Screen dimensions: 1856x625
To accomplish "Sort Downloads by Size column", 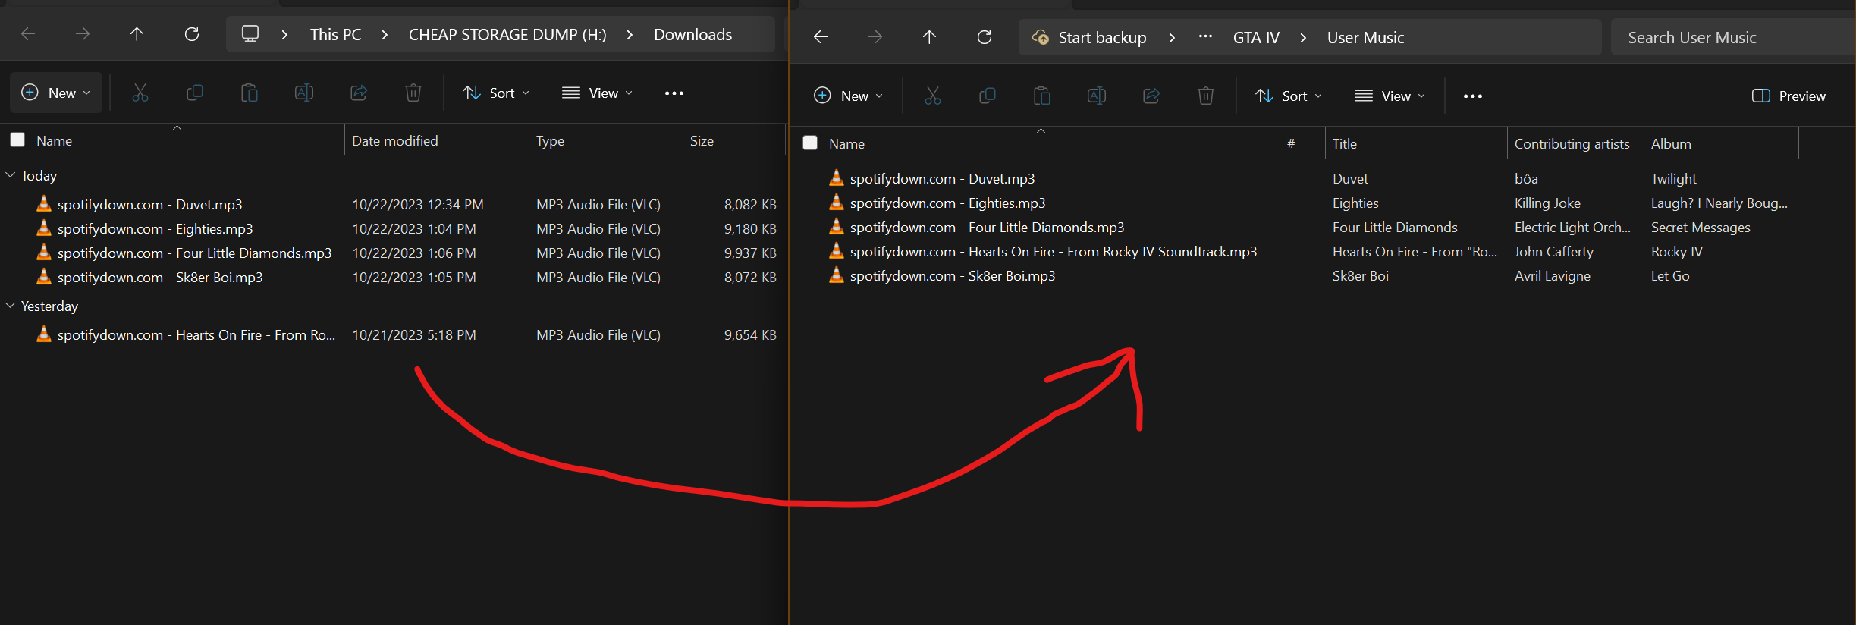I will point(733,140).
